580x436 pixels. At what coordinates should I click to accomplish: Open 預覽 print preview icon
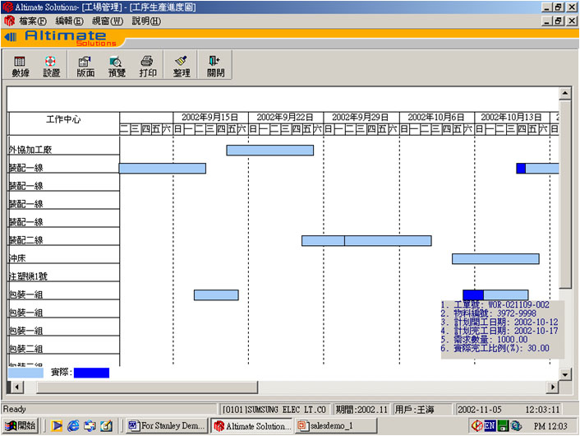click(x=116, y=66)
